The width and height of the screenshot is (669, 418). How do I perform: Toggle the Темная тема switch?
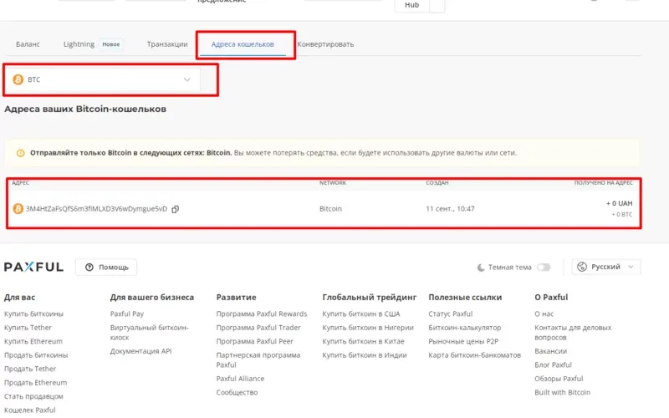544,268
